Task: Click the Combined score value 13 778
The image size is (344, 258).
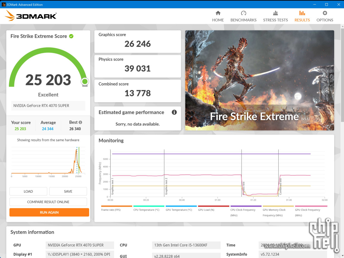Action: point(138,93)
